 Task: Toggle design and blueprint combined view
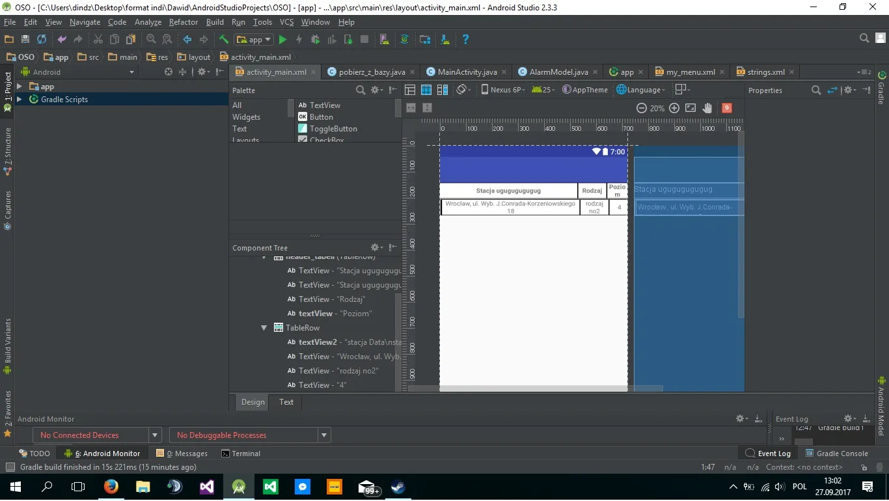click(443, 90)
